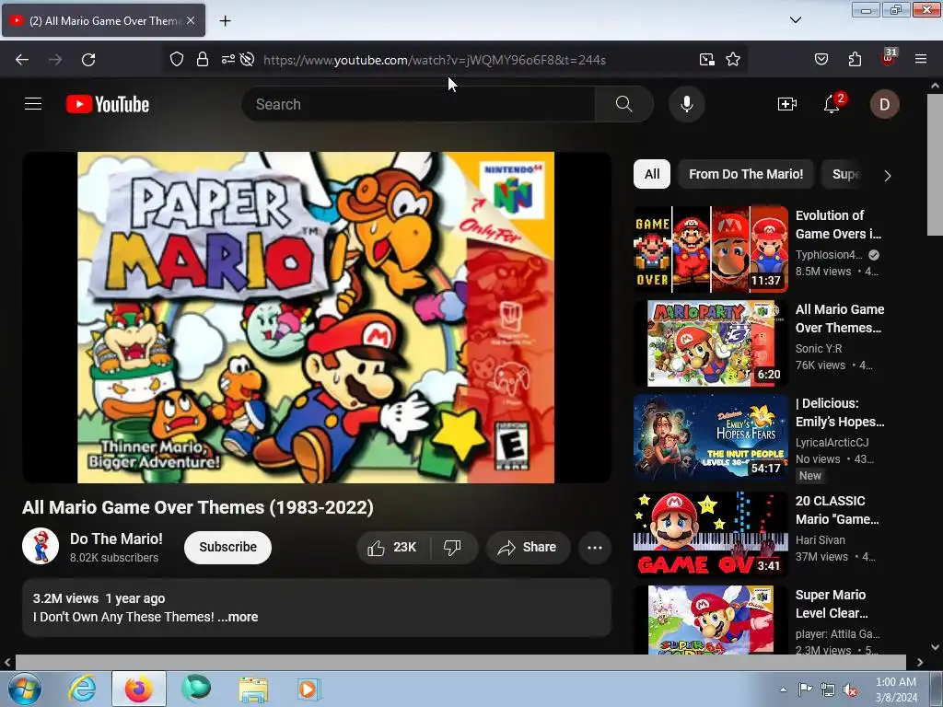Open the Windows Start button
This screenshot has width=943, height=707.
(x=25, y=689)
